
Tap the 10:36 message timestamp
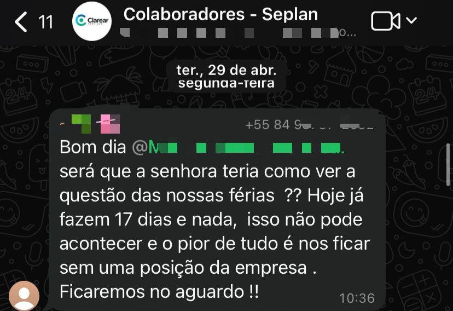point(357,298)
